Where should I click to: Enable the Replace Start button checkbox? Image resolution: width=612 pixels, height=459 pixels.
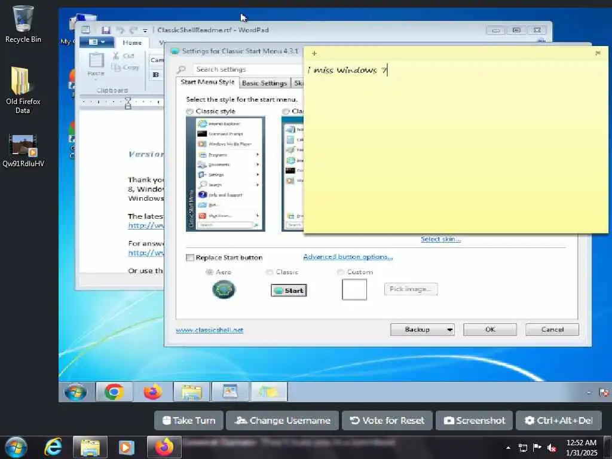tap(190, 258)
